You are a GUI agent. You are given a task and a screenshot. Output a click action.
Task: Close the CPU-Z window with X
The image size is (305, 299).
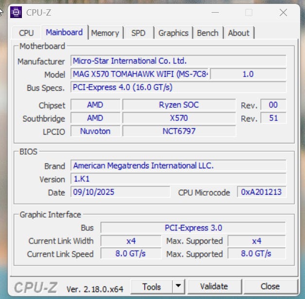point(283,13)
